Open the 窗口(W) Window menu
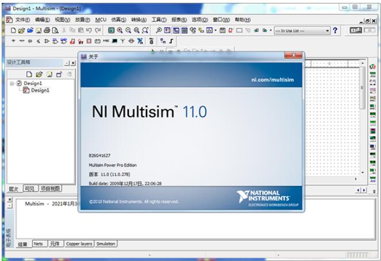 221,20
